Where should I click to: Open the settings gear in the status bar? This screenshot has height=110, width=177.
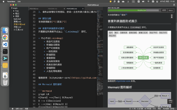[x=12, y=109]
